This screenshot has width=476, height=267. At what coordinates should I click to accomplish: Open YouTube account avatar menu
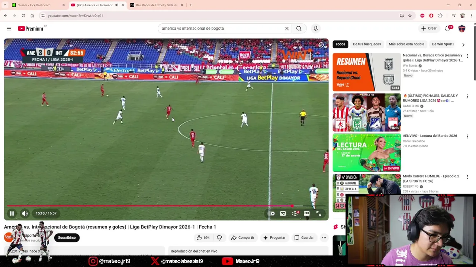click(462, 29)
